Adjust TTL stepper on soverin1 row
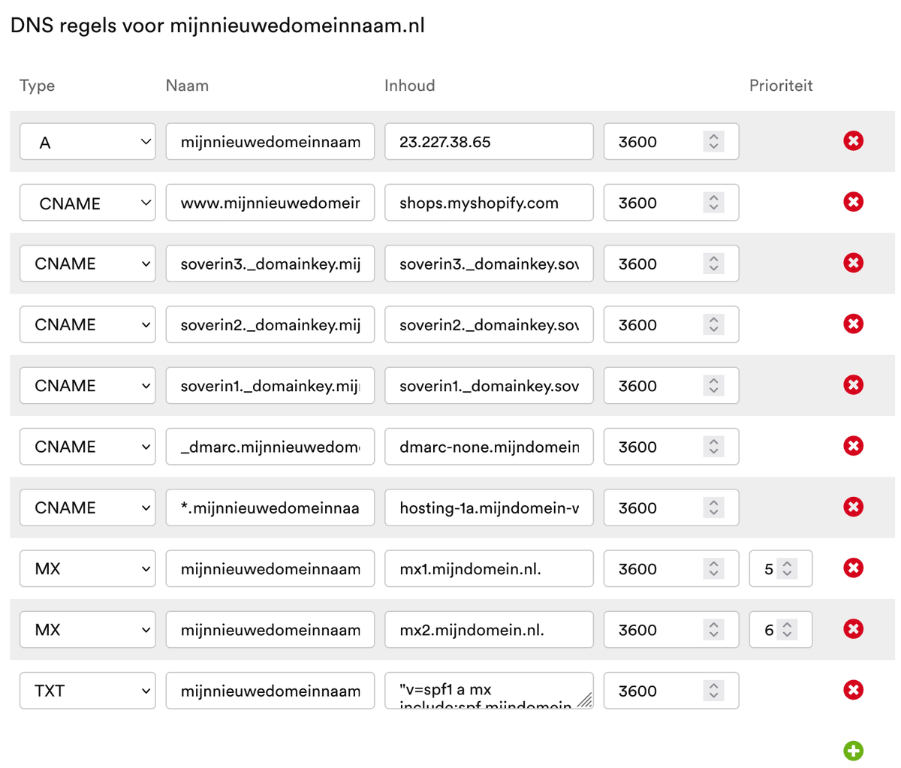This screenshot has width=901, height=768. coord(714,385)
